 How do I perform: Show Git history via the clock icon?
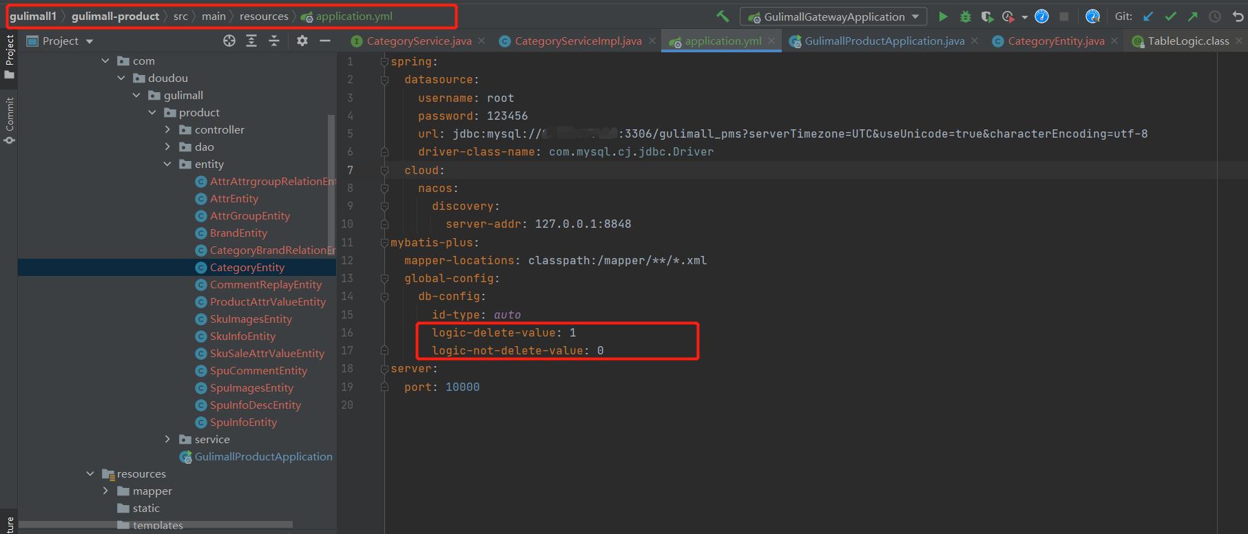pyautogui.click(x=1215, y=17)
